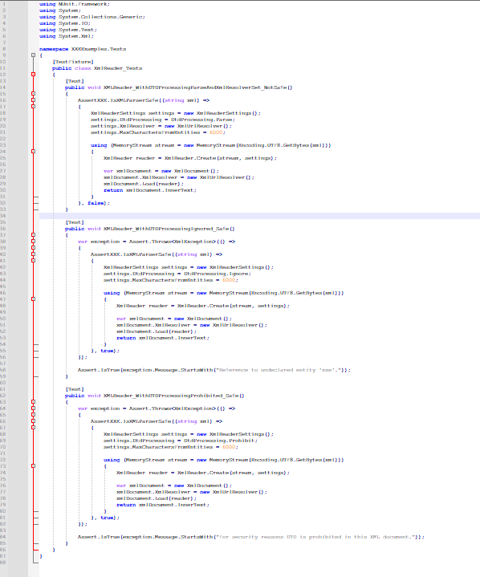Image resolution: width=480 pixels, height=577 pixels.
Task: Click the '}, true);' on line 55
Action: (105, 351)
